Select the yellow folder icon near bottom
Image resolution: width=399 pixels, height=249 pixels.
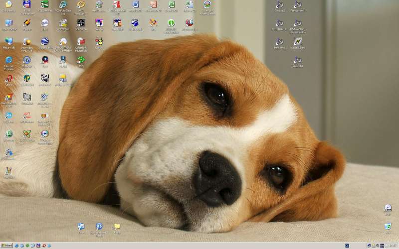pos(117,227)
